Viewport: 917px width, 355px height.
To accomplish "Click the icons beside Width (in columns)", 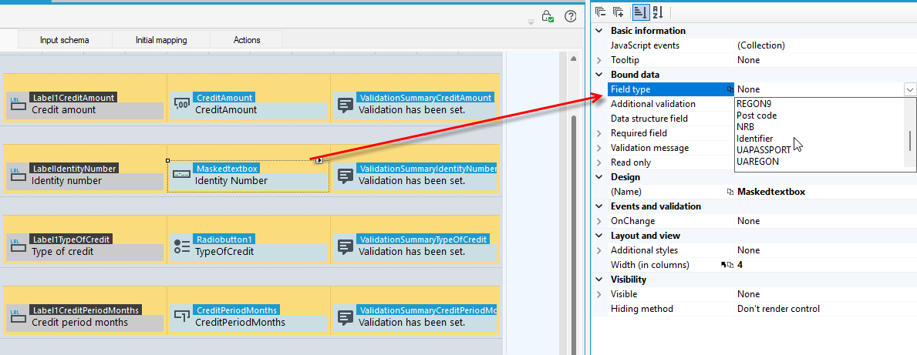I will pos(727,264).
